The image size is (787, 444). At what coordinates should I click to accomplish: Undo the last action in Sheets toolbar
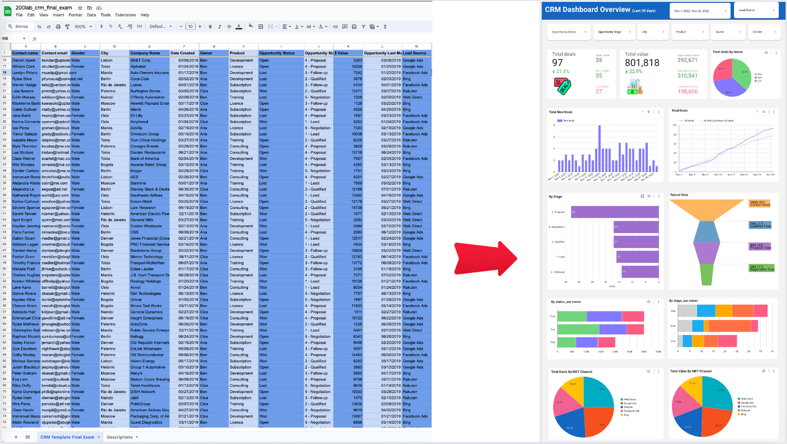point(39,27)
